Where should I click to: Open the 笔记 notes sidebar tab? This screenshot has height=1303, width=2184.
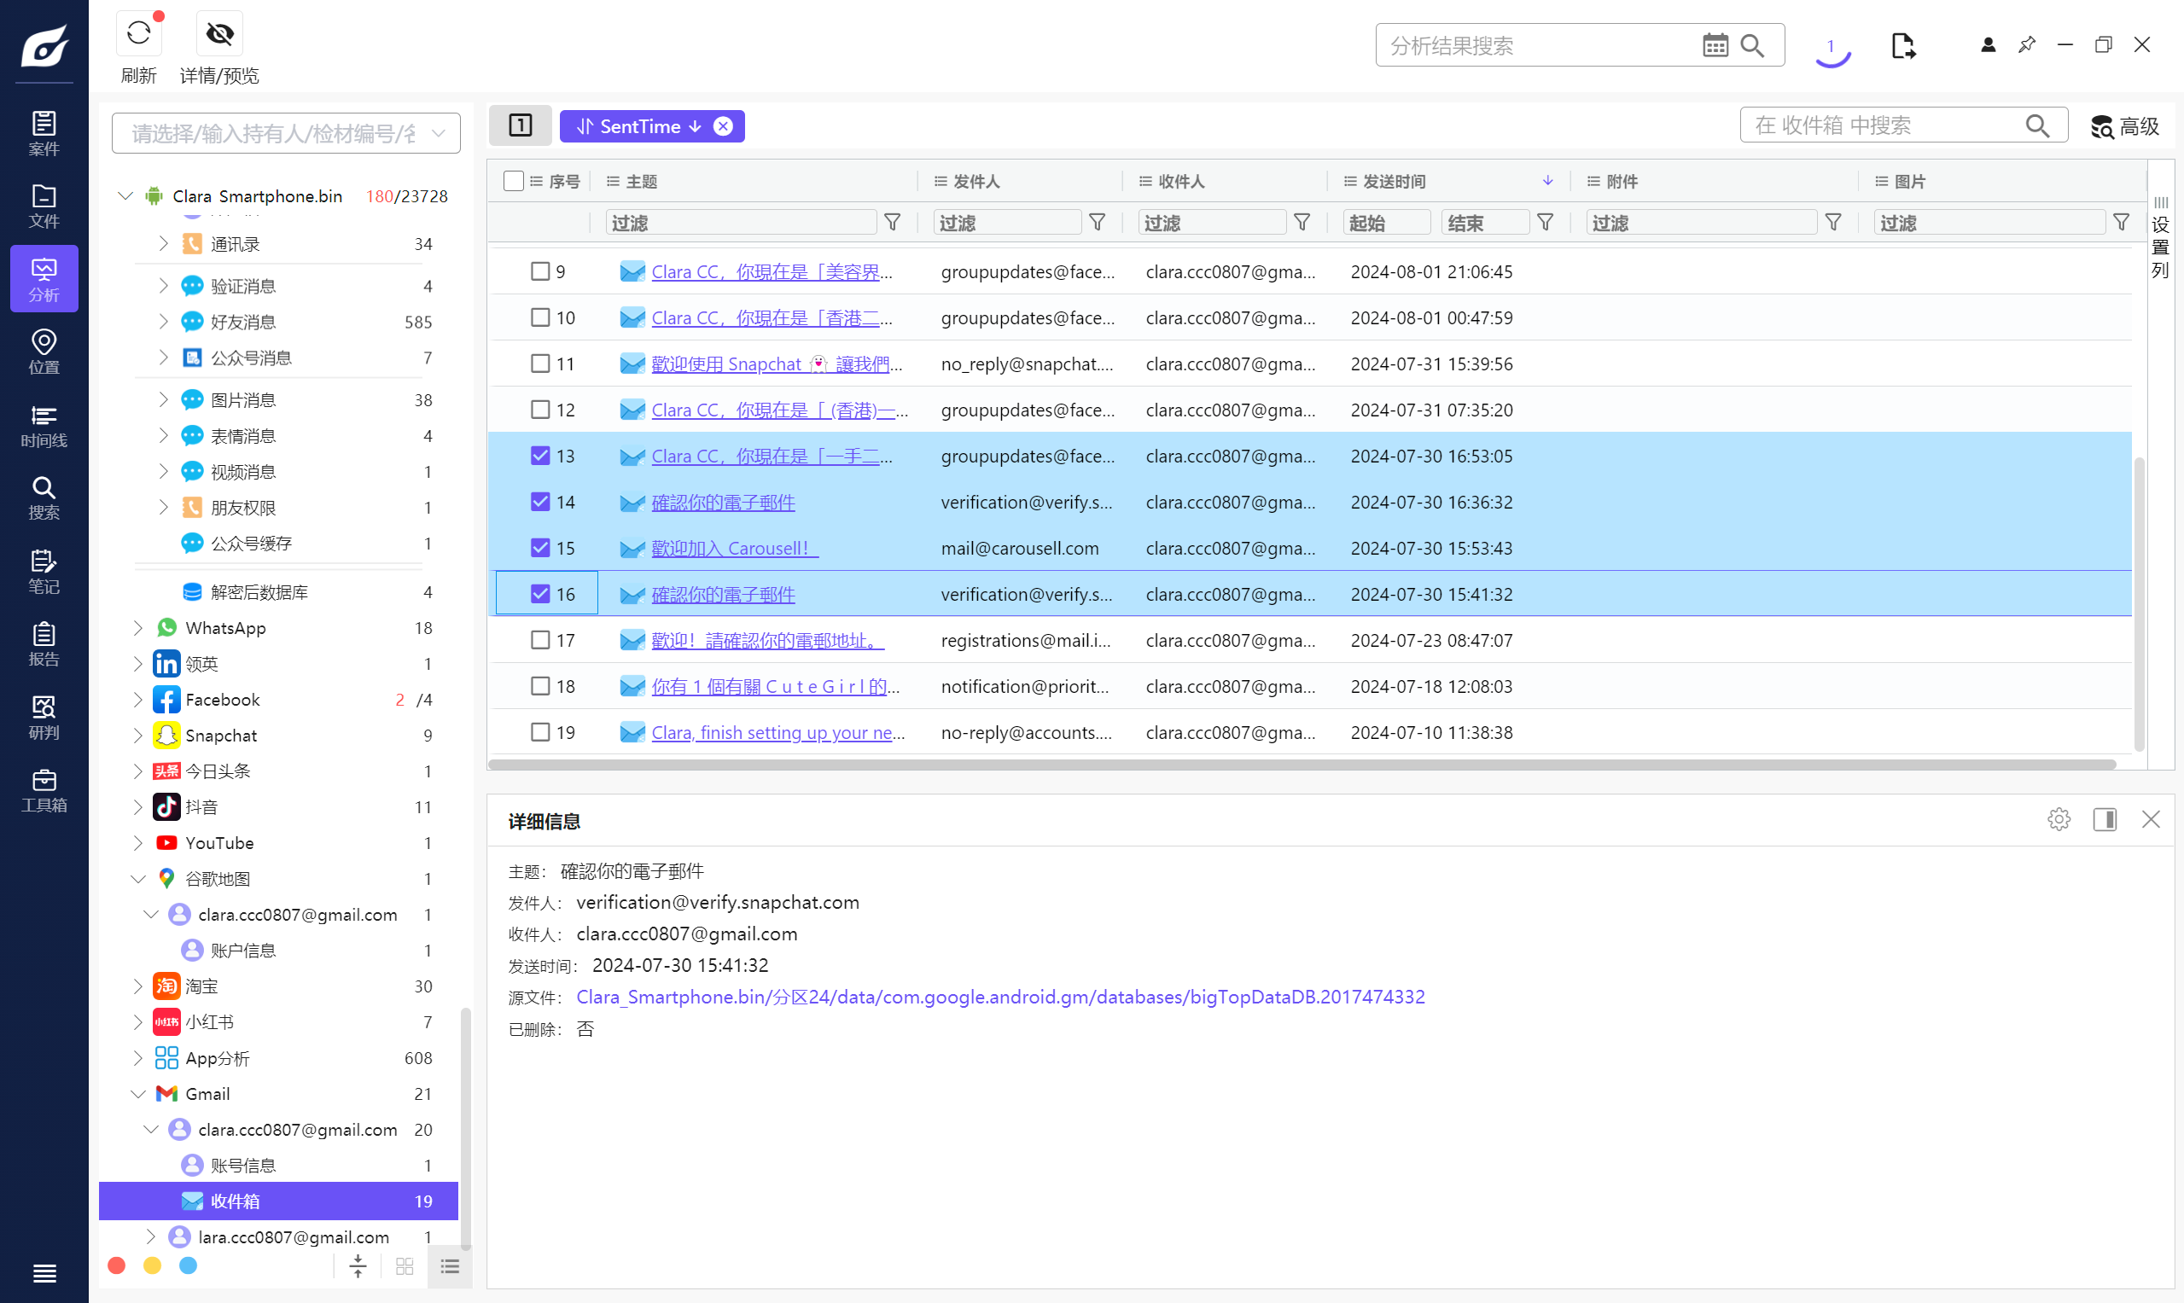(x=44, y=571)
